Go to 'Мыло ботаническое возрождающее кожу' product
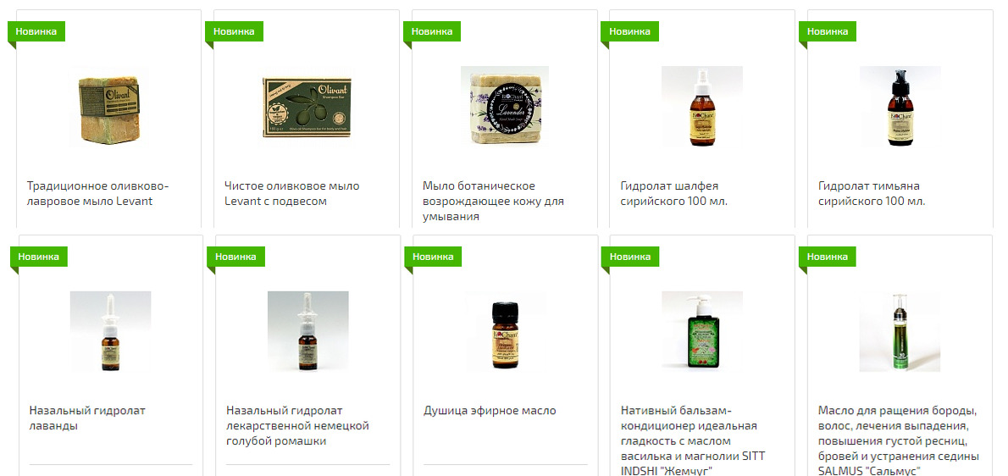This screenshot has height=476, width=1008. tap(493, 201)
